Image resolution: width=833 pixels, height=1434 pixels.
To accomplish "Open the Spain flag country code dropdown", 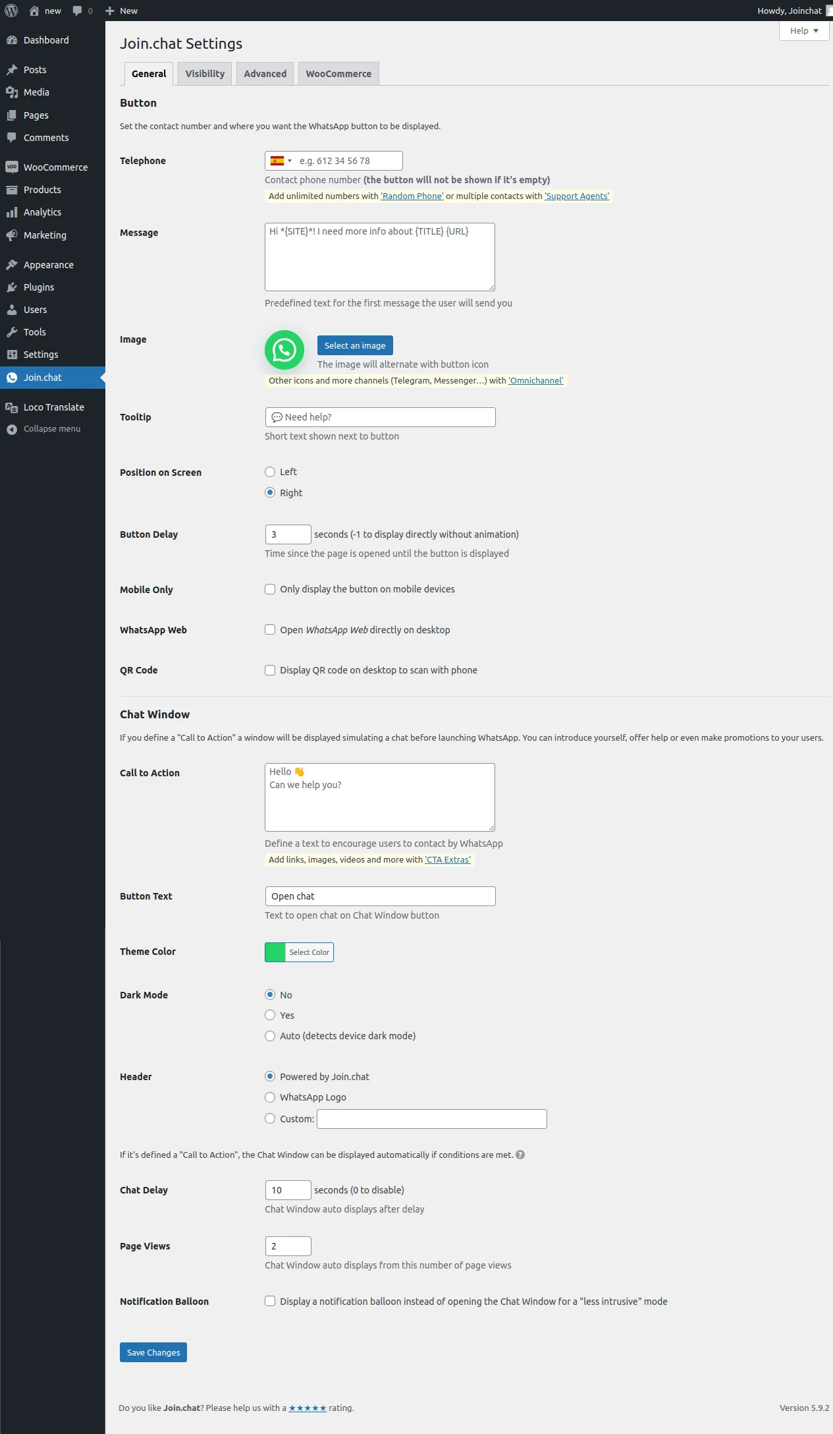I will pyautogui.click(x=281, y=161).
